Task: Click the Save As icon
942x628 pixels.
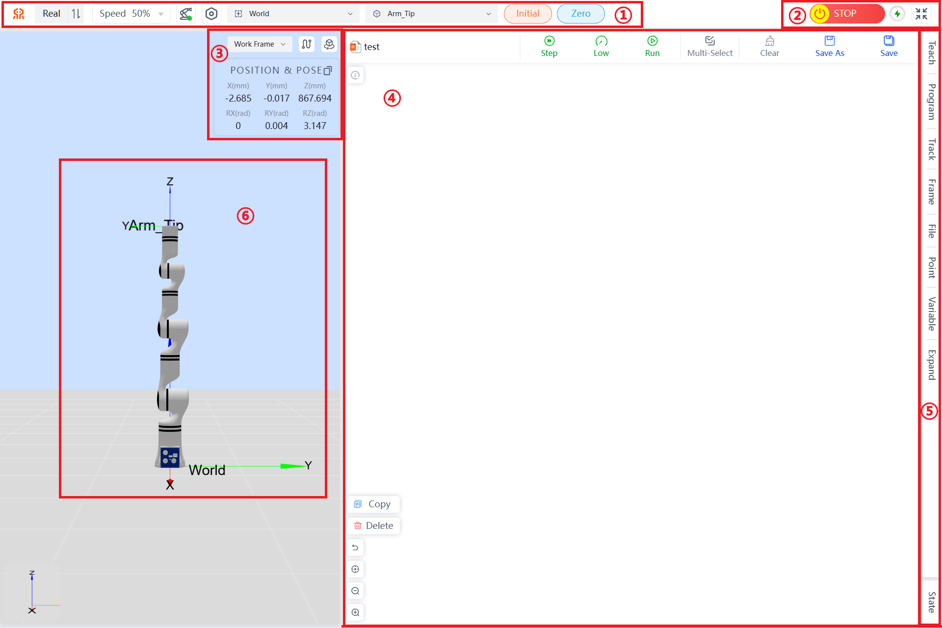Action: [x=829, y=41]
